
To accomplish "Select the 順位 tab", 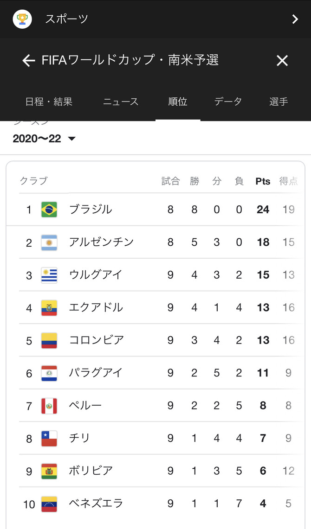I will click(x=178, y=102).
